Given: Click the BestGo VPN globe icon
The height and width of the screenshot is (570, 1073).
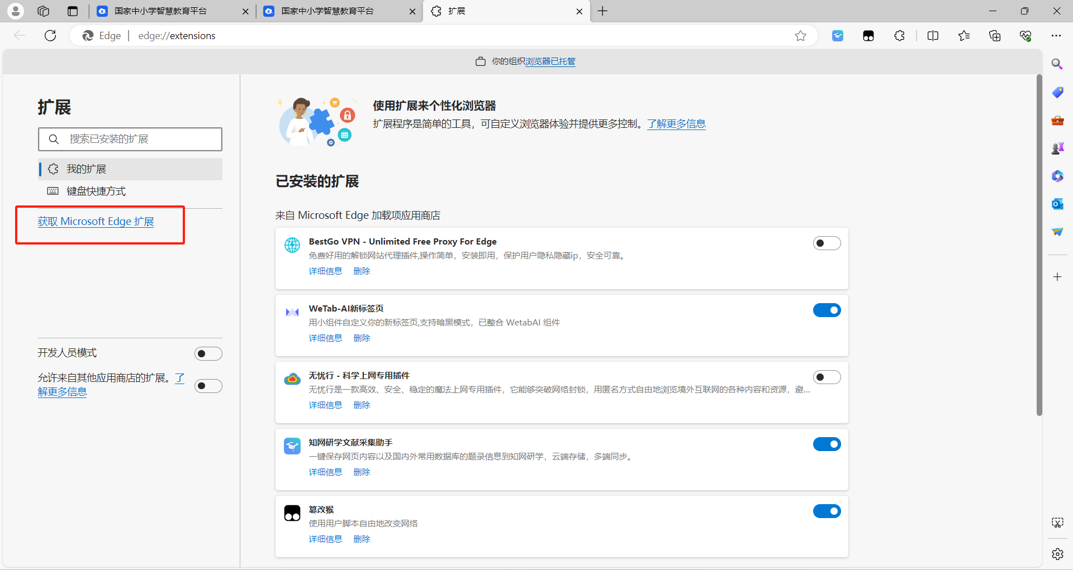Looking at the screenshot, I should point(292,245).
